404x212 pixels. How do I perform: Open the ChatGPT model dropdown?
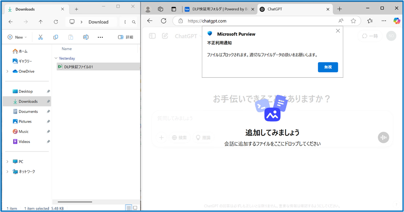[x=188, y=36]
